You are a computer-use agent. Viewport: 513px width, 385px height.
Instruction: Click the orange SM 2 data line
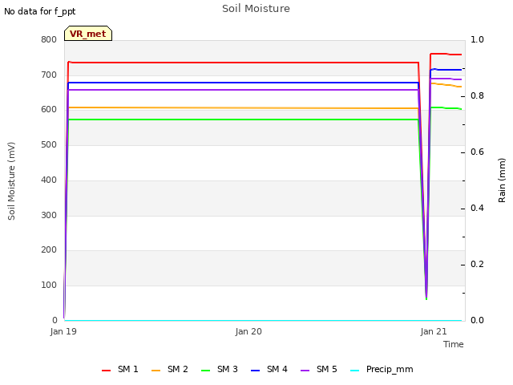[242, 108]
